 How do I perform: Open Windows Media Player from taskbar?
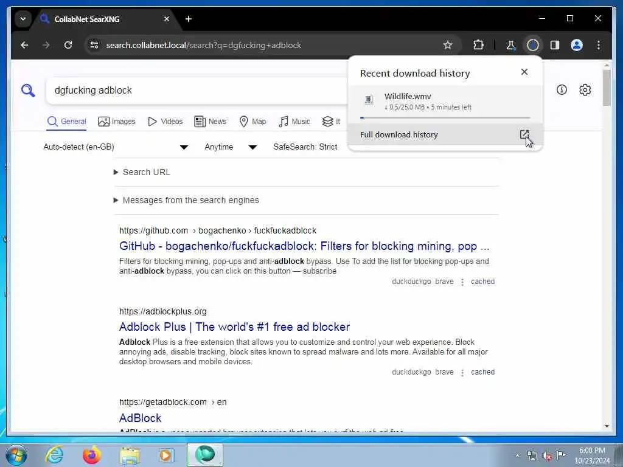166,455
